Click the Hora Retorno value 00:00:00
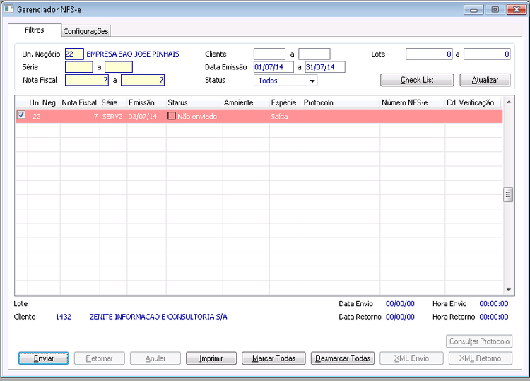The width and height of the screenshot is (530, 381). (x=494, y=317)
